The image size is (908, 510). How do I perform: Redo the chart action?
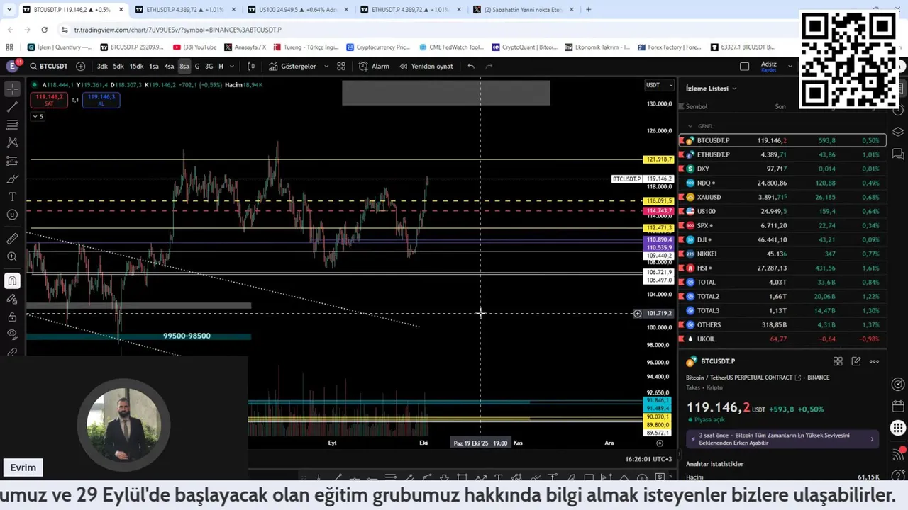pos(489,66)
